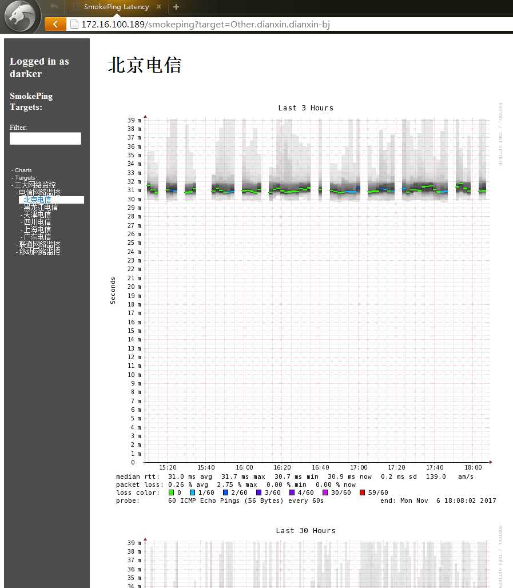Viewport: 513px width, 588px height.
Task: Click the undo arrow in title bar
Action: point(54,6)
